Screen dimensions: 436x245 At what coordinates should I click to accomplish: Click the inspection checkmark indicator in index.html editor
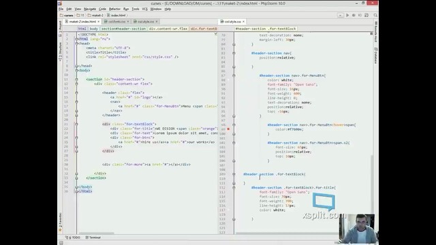(x=216, y=34)
